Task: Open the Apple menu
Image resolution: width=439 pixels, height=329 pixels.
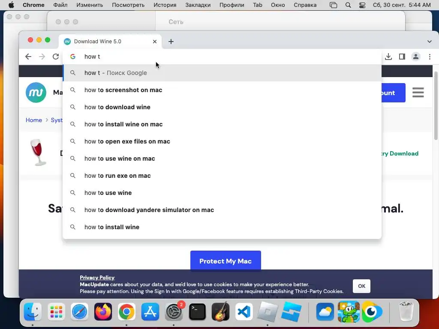Action: coord(11,5)
